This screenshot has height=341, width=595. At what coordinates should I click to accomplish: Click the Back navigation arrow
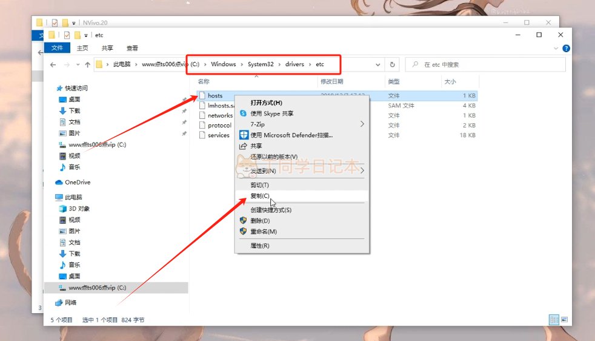pos(53,65)
